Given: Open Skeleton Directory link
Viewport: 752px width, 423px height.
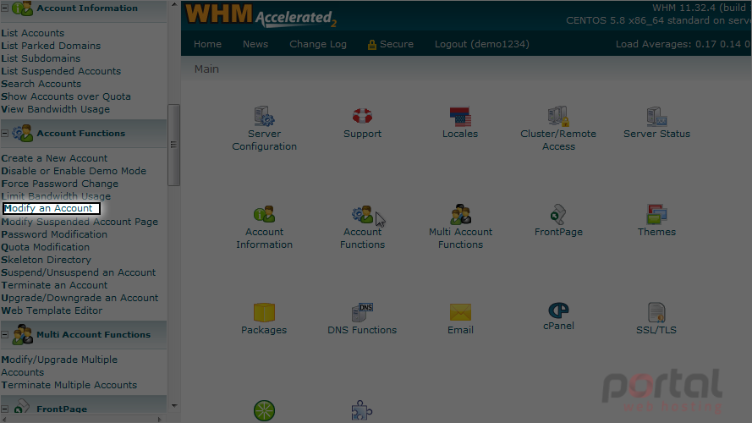Looking at the screenshot, I should click(46, 260).
